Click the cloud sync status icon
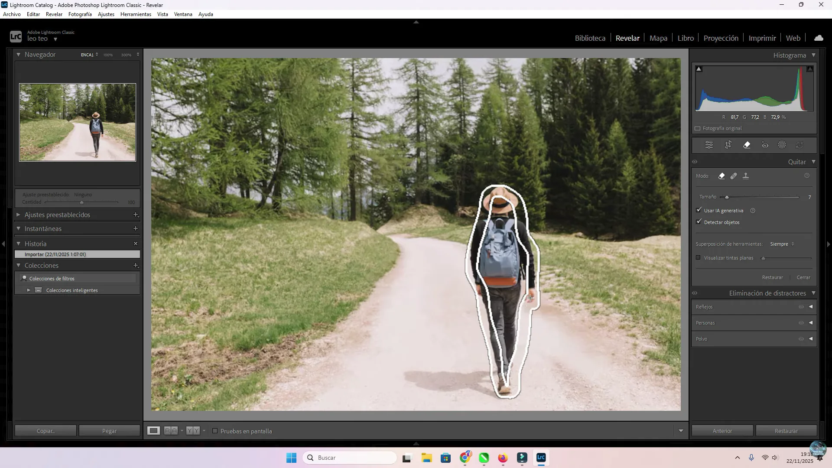832x468 pixels. point(819,38)
